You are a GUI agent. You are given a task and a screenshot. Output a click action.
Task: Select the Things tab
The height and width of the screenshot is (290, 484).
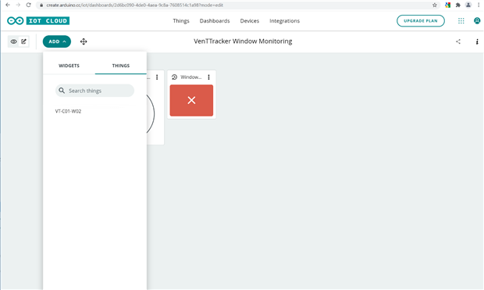point(121,66)
